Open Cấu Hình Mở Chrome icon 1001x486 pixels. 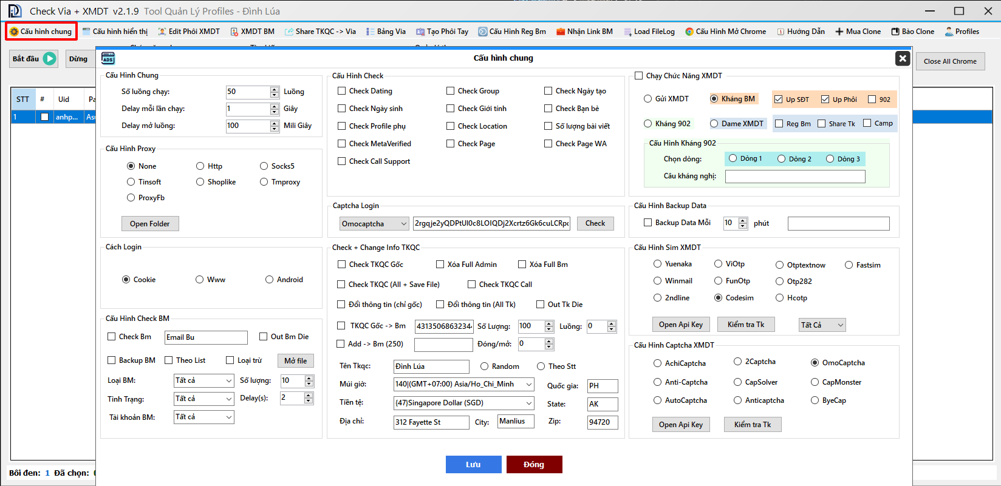tap(689, 32)
